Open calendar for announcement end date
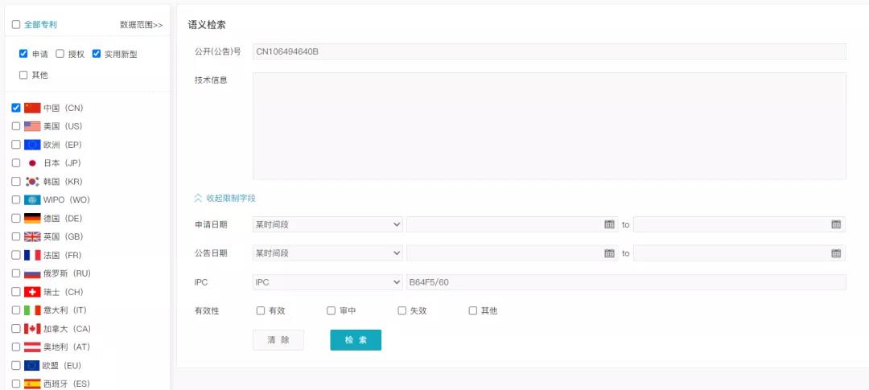Image resolution: width=869 pixels, height=390 pixels. 836,253
